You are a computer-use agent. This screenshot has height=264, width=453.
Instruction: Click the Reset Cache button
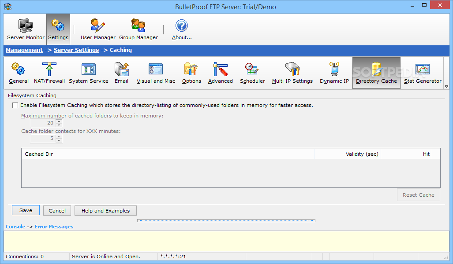tap(419, 195)
